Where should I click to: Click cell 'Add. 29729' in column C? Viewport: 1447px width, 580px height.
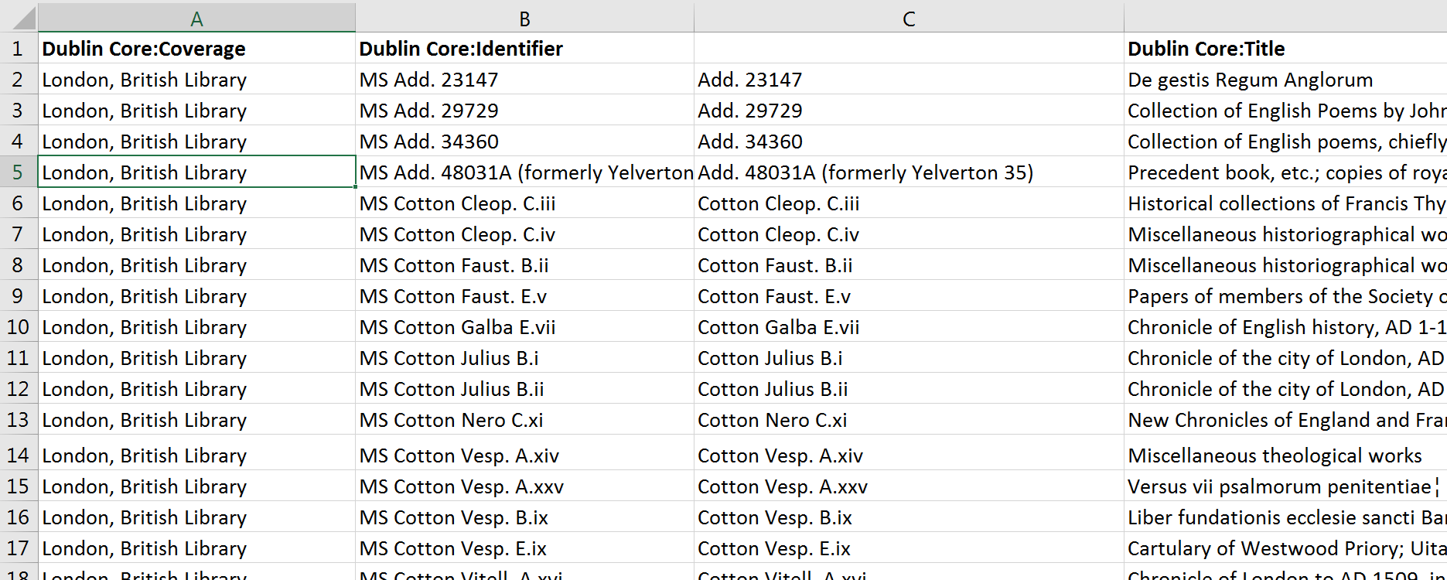(909, 111)
